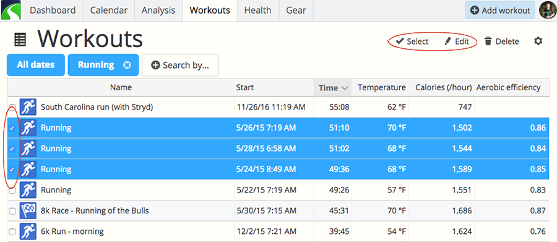The image size is (557, 242).
Task: Switch to the Gear tab
Action: [296, 11]
